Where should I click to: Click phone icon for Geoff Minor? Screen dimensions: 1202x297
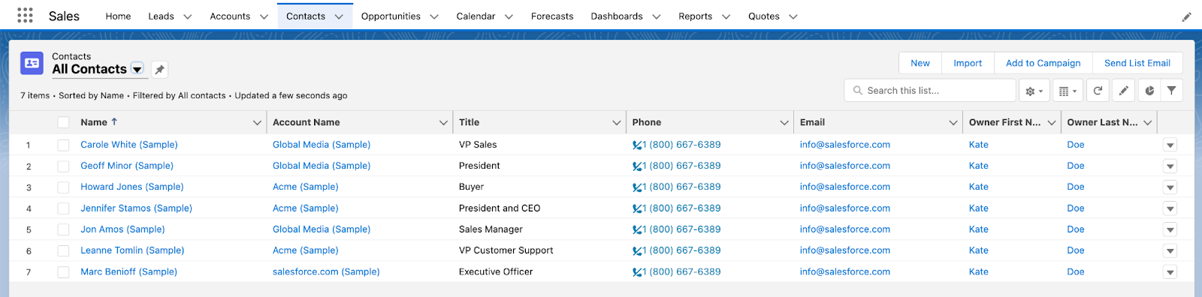coord(637,166)
